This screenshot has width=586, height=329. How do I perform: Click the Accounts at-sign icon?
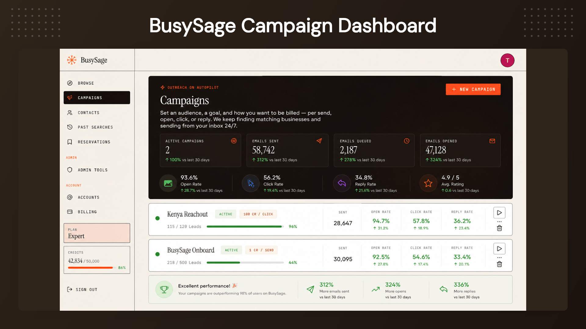(70, 197)
